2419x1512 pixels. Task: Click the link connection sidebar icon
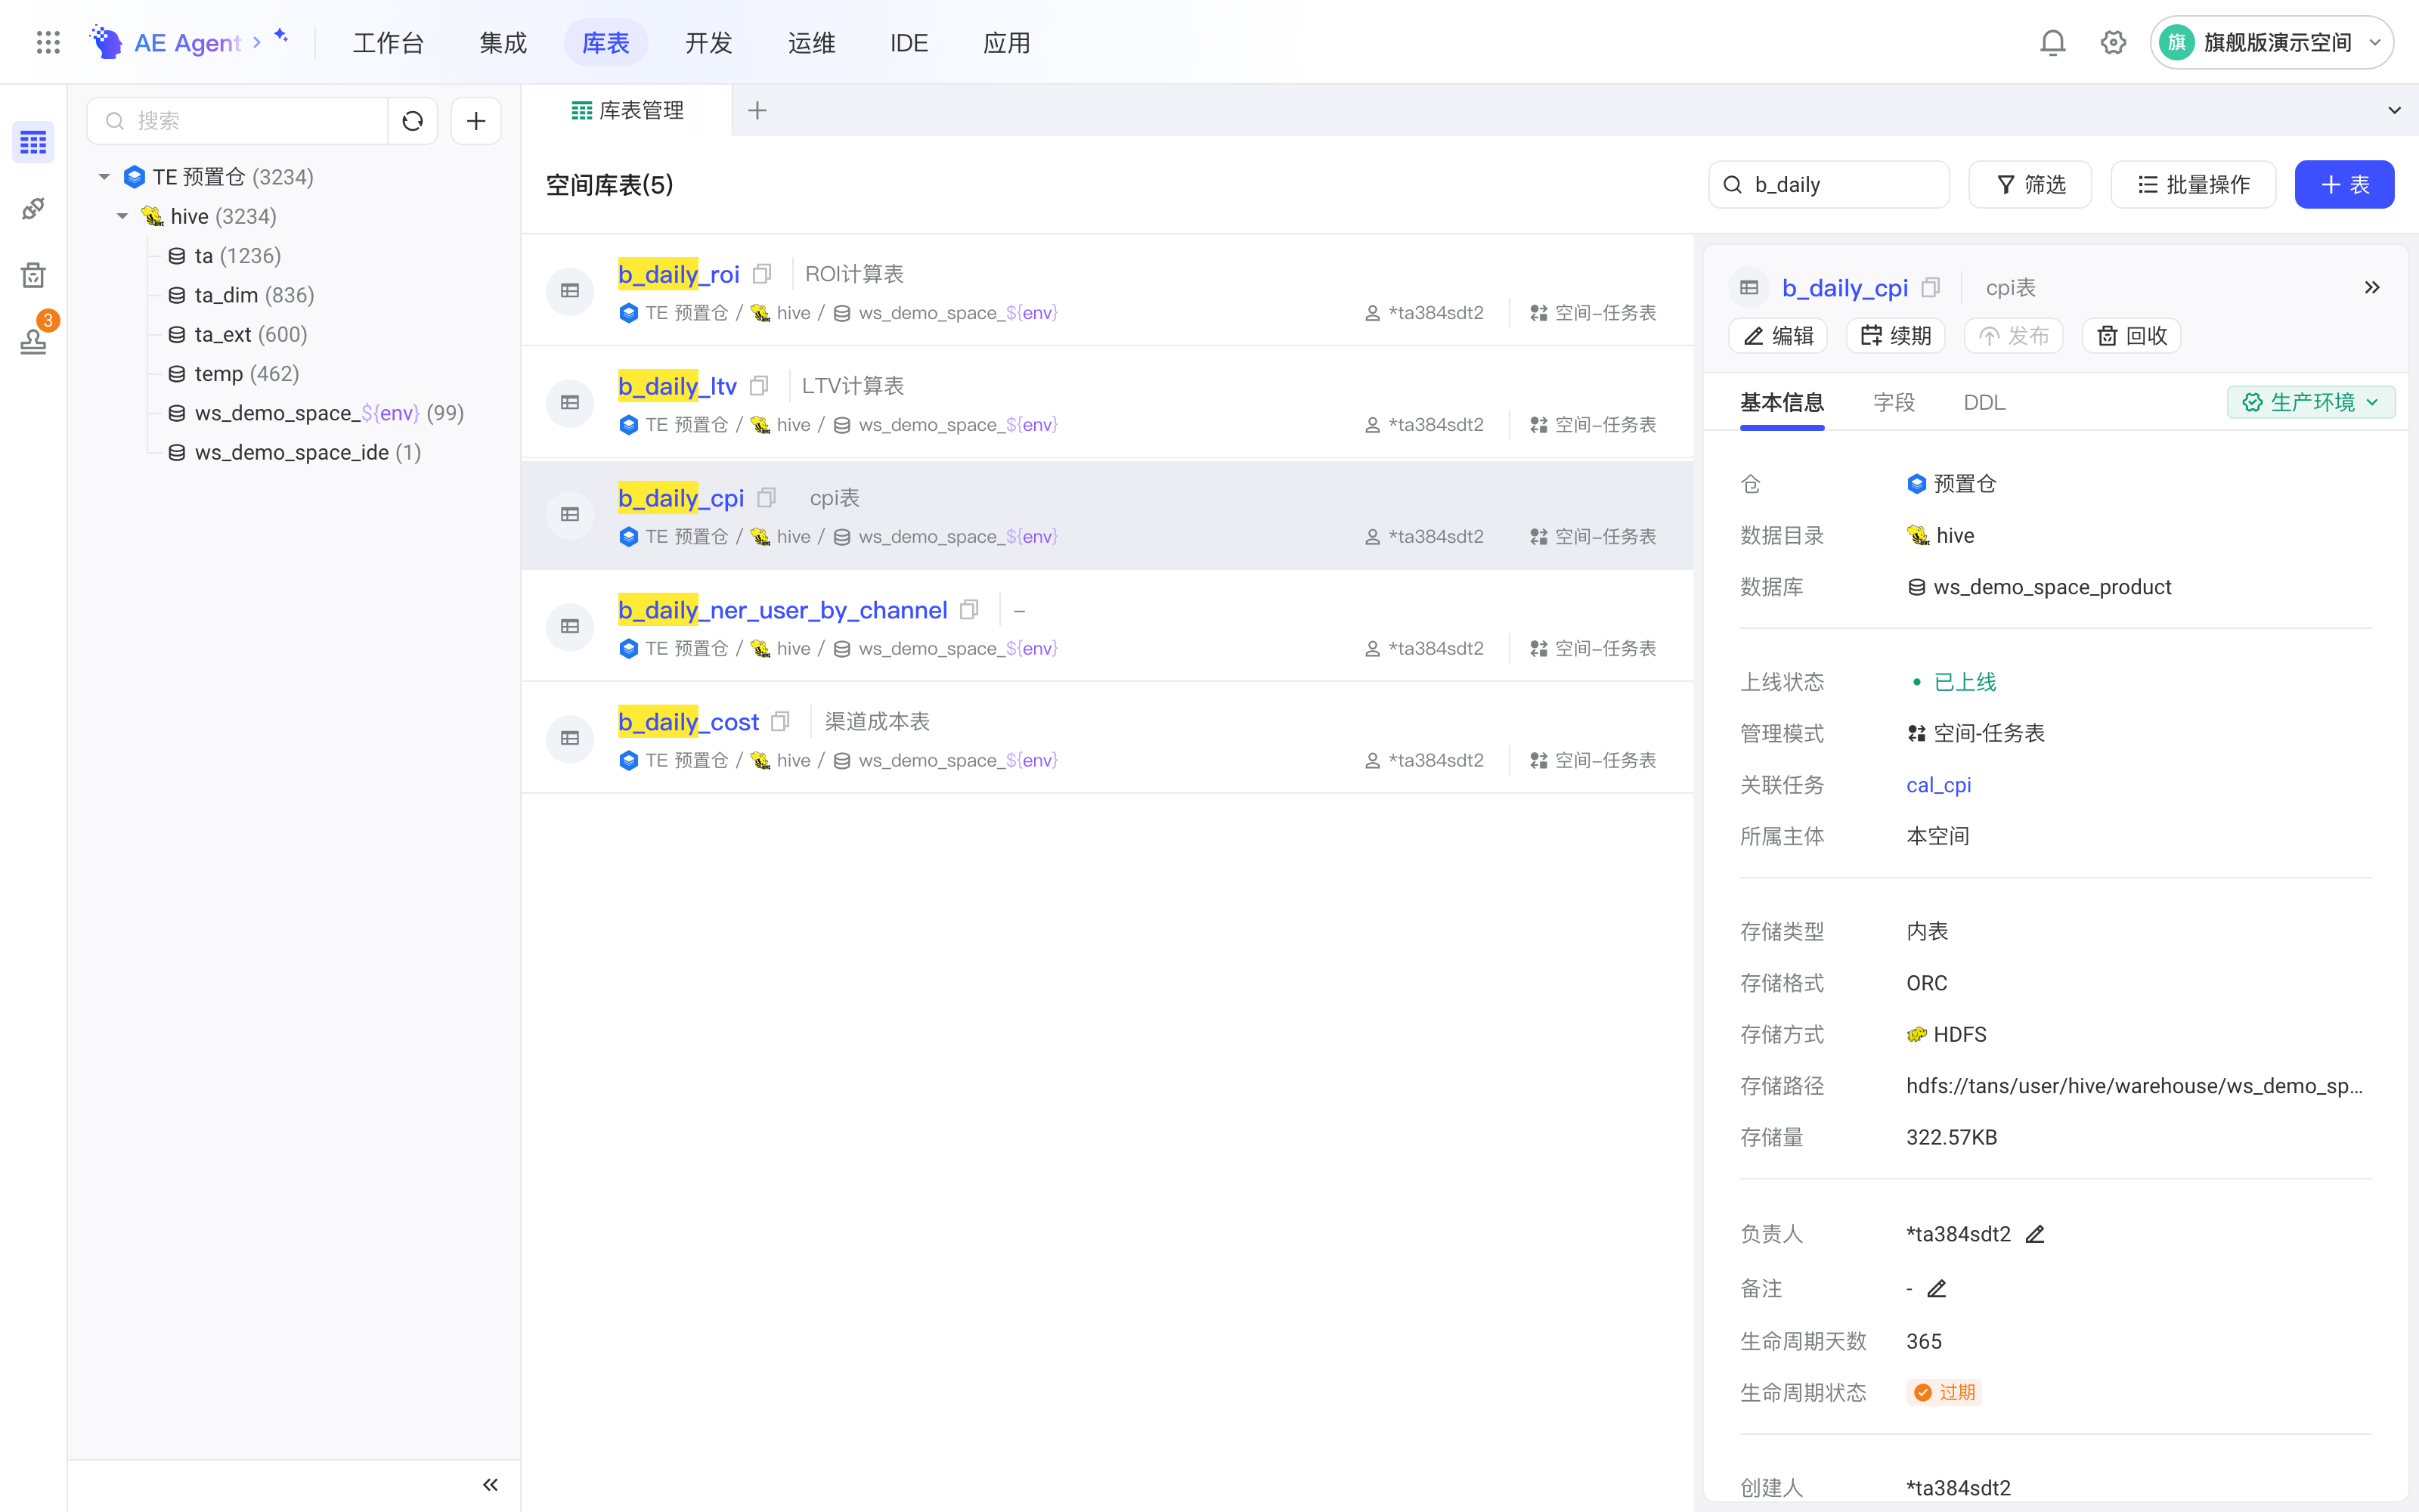click(x=33, y=209)
